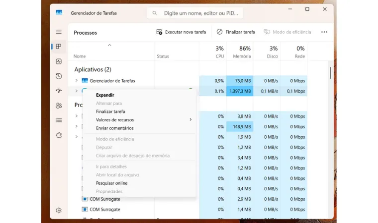Click the Aplicativos (2) group header
The height and width of the screenshot is (223, 378).
click(x=93, y=69)
